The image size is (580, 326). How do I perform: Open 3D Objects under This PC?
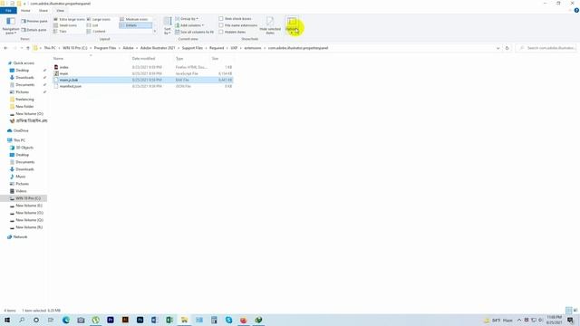(x=24, y=148)
